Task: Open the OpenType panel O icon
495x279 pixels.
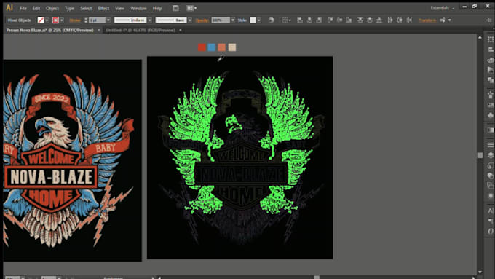Action: (490, 231)
